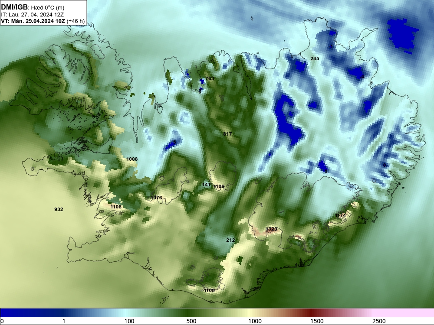Click the 763 height value on map

[210, 78]
